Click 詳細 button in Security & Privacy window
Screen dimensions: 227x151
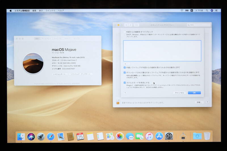(x=199, y=102)
